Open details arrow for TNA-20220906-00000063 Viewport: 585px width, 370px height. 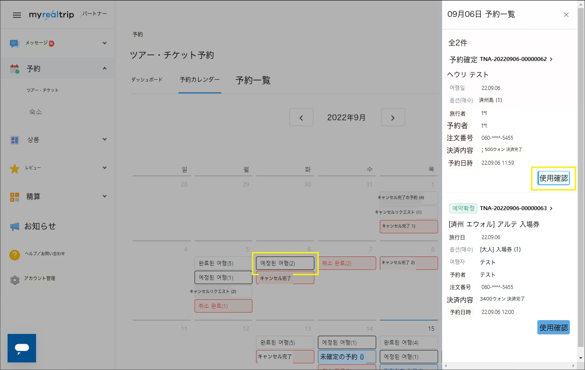pyautogui.click(x=551, y=208)
